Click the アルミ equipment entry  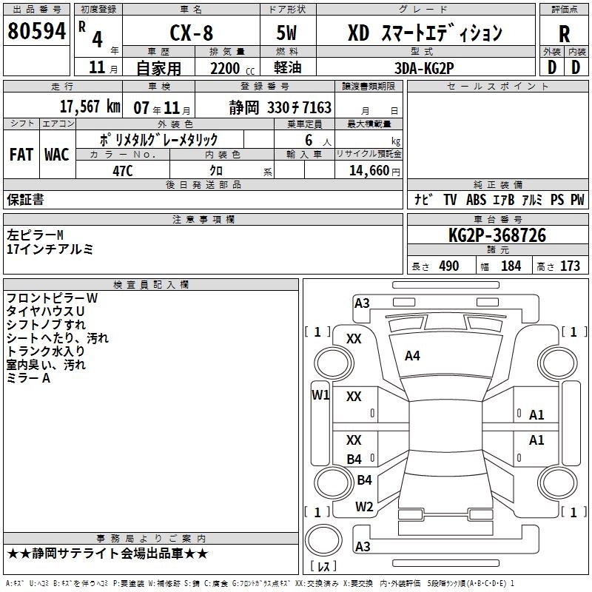[532, 200]
